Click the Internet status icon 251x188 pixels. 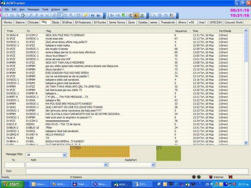pyautogui.click(x=211, y=177)
